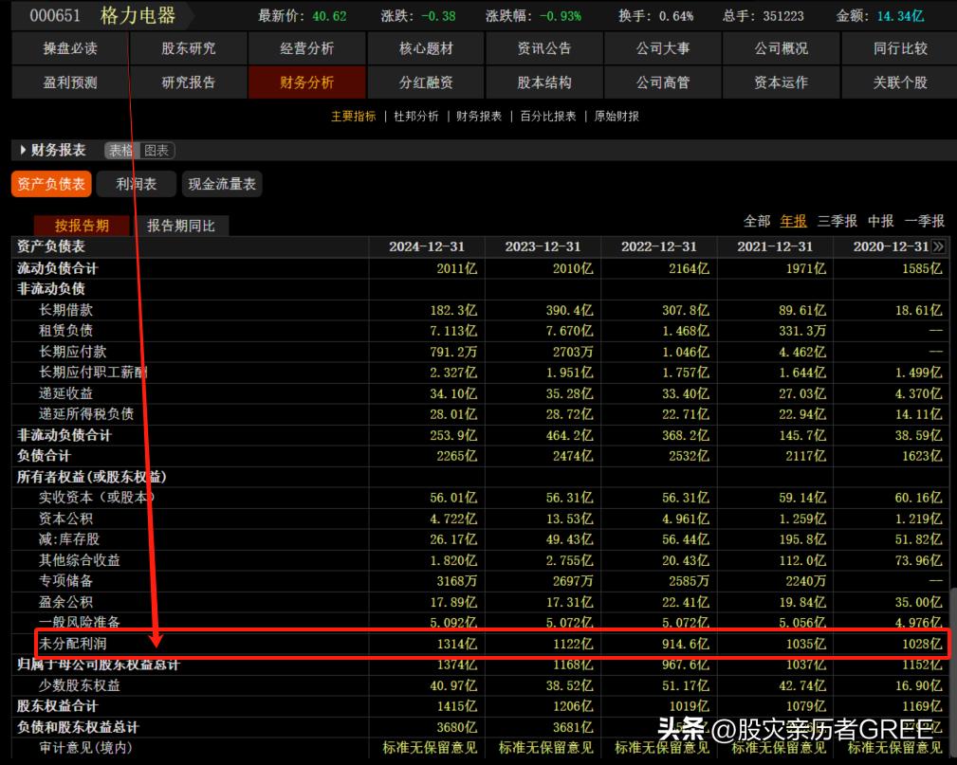Select the 减:库存股 row label
Viewport: 957px width, 765px height.
click(69, 539)
